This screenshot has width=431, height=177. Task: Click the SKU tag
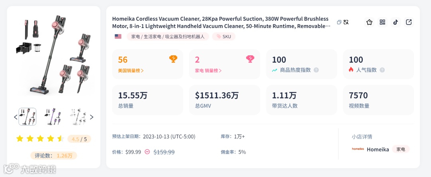click(223, 37)
